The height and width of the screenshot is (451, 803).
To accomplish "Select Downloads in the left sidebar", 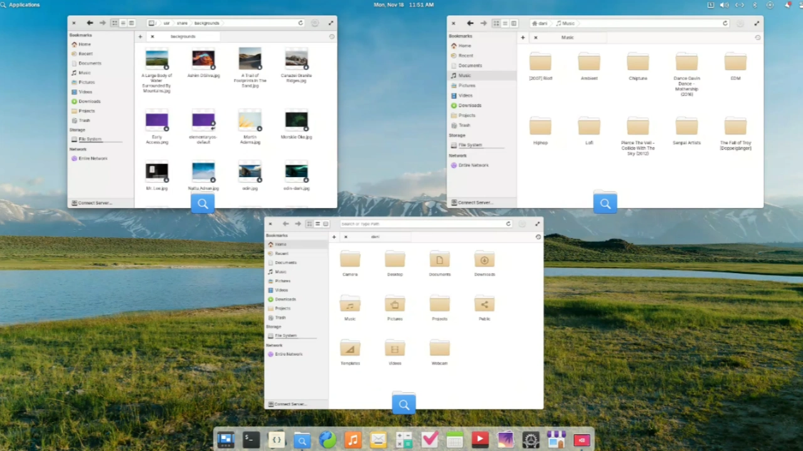I will pyautogui.click(x=89, y=101).
